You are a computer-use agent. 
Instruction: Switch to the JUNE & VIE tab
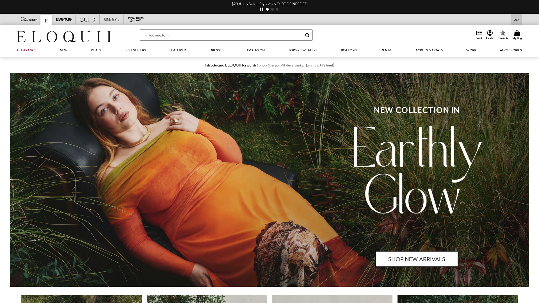[x=111, y=19]
